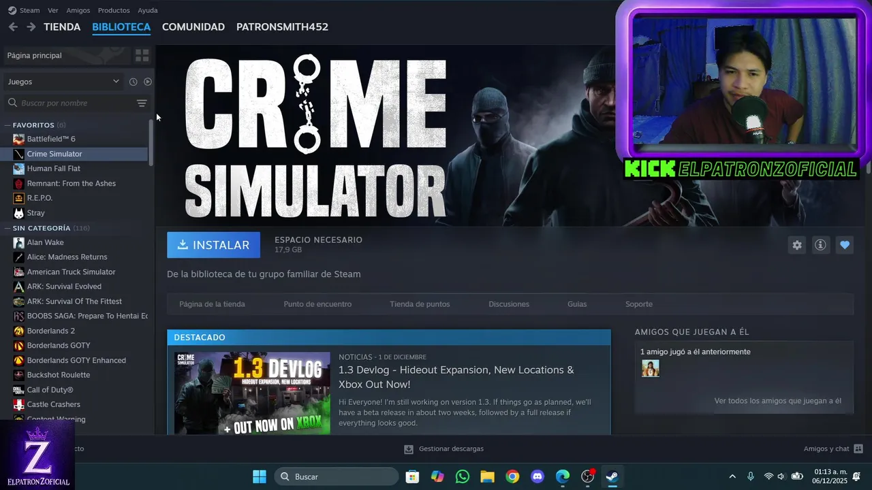The image size is (872, 490).
Task: Open the Ayuda menu
Action: tap(148, 10)
